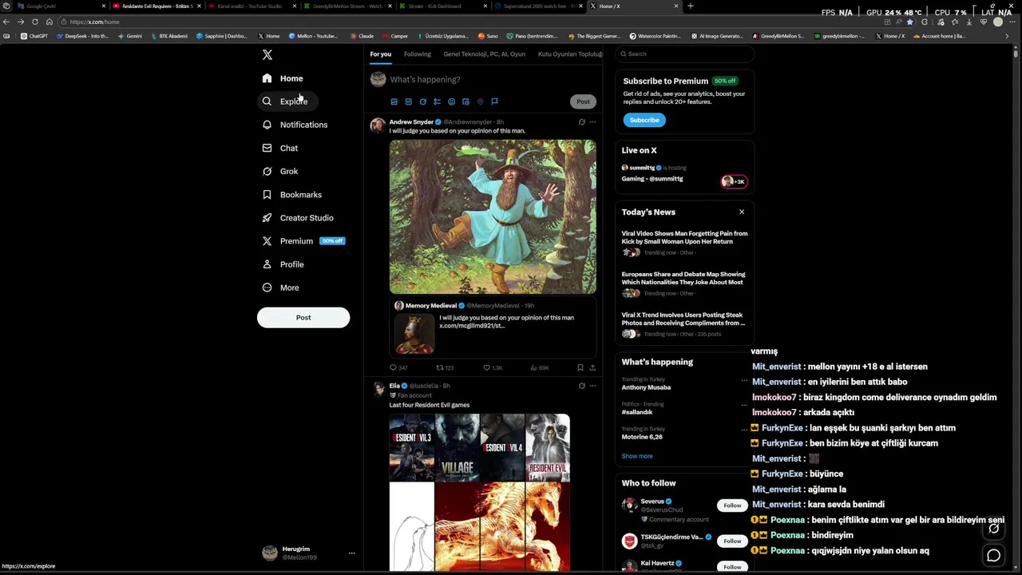Open Profile from the sidebar

[283, 264]
